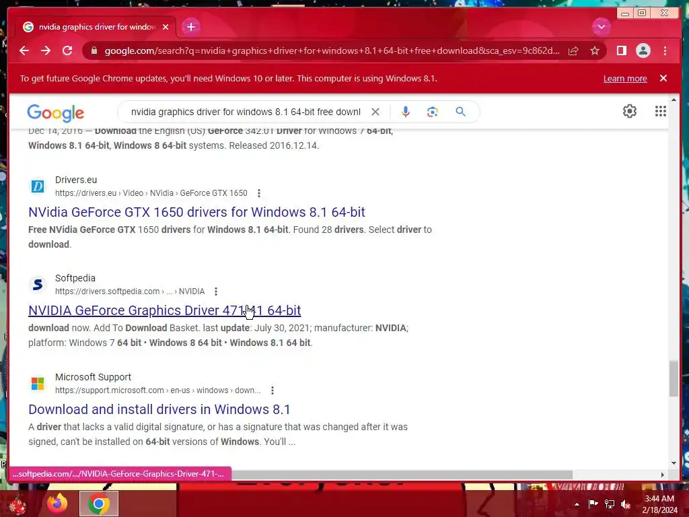Open Google quick settings gear
Screen dimensions: 689x517
click(x=629, y=111)
